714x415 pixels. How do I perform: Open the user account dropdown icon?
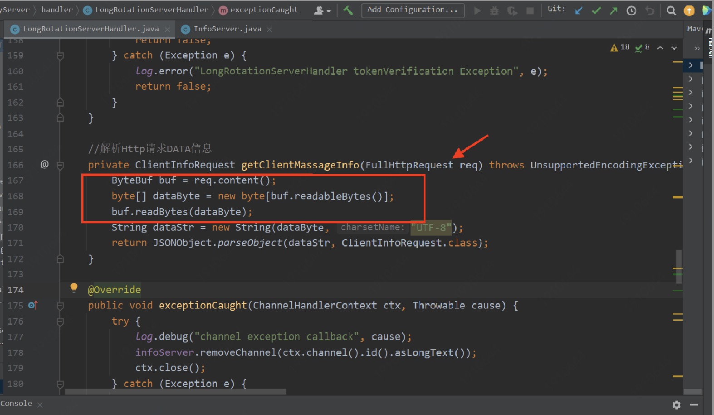pos(322,10)
